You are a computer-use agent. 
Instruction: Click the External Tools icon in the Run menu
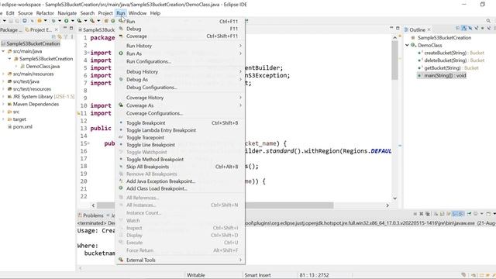pyautogui.click(x=121, y=260)
